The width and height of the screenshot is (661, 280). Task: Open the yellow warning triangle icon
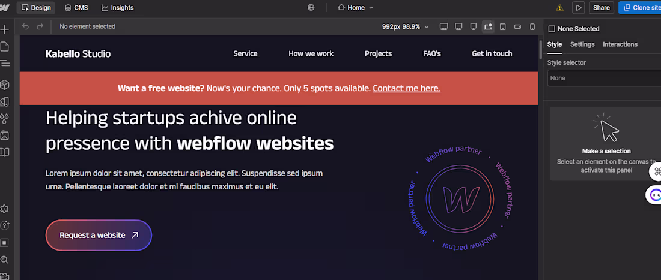point(560,8)
